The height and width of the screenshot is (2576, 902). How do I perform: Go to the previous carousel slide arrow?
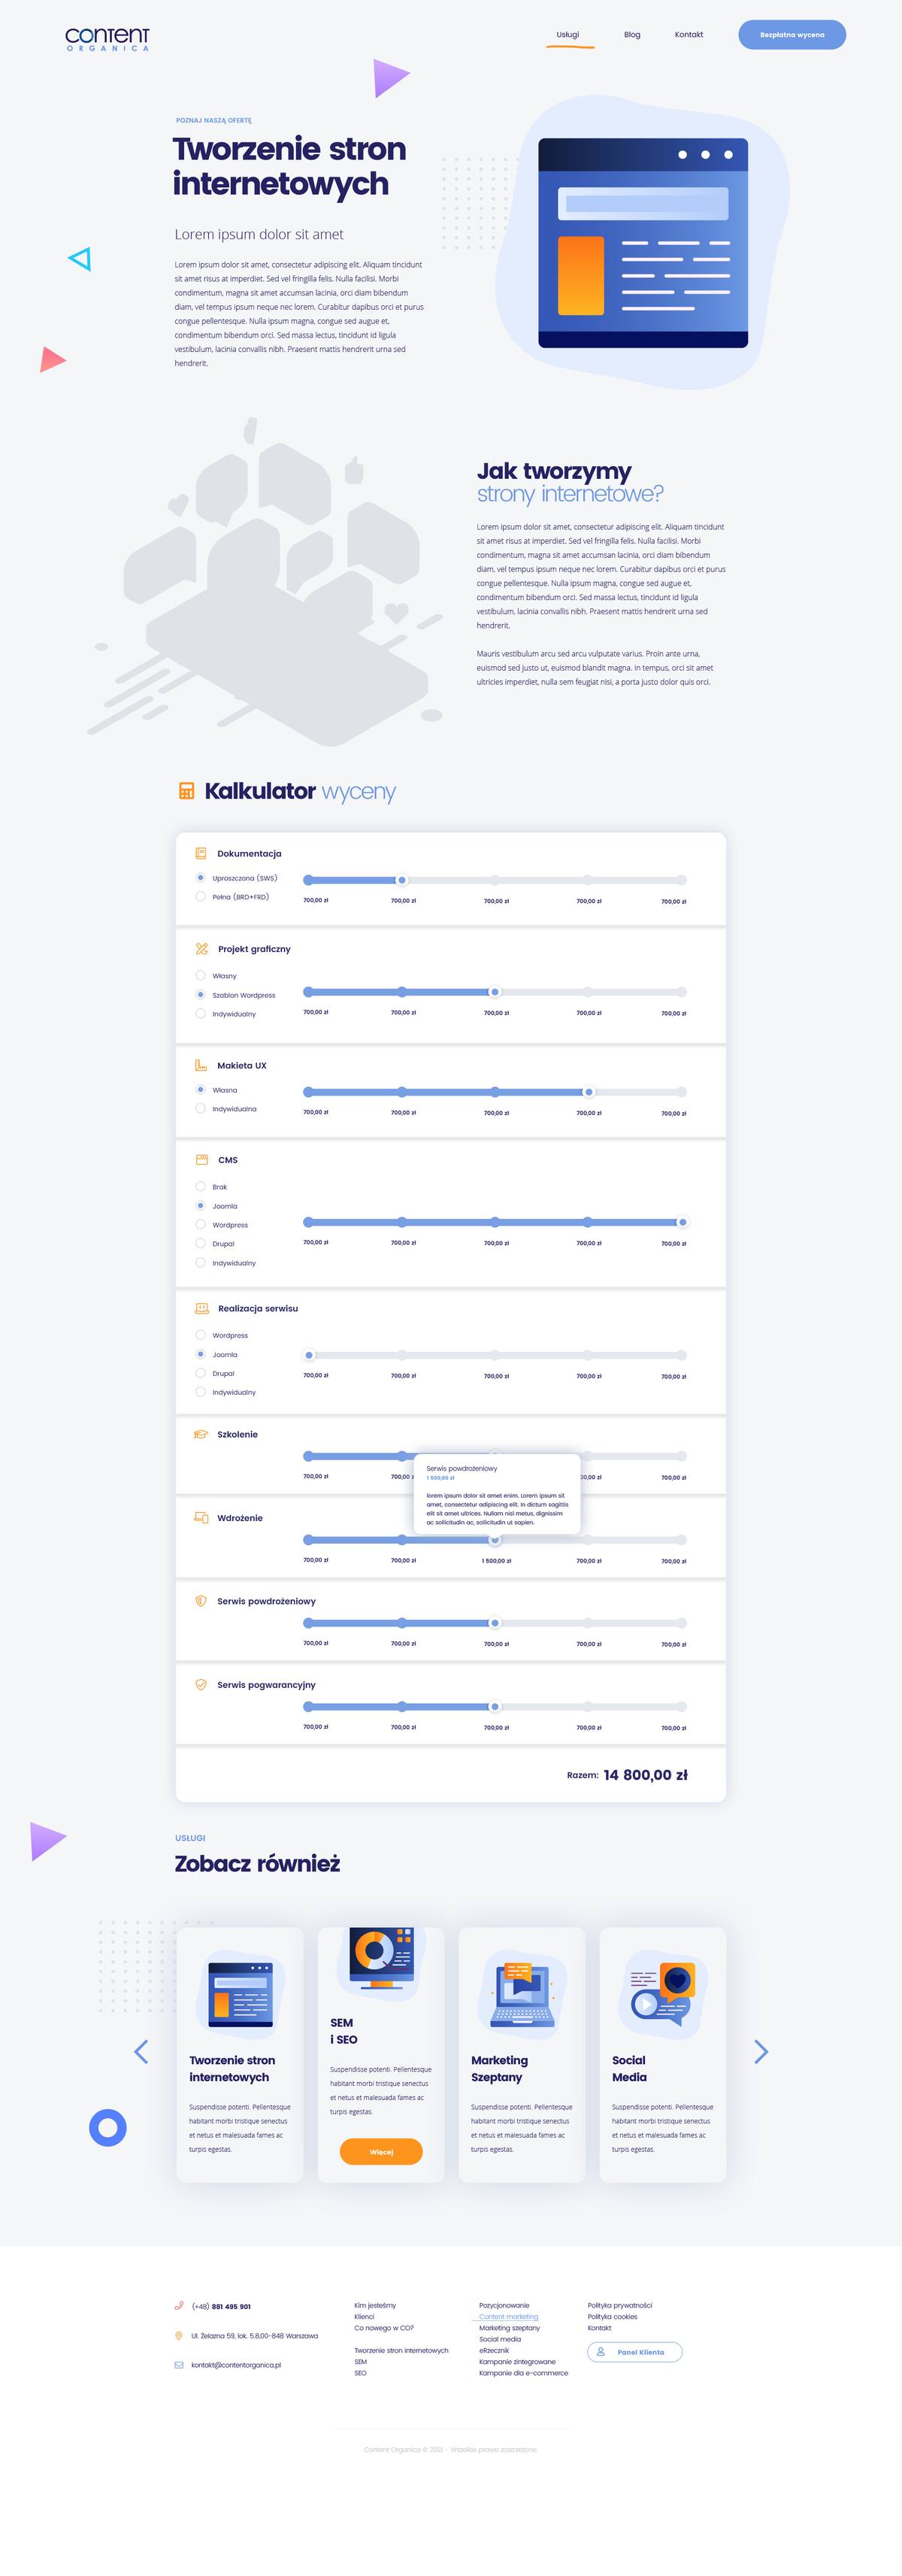click(141, 2051)
